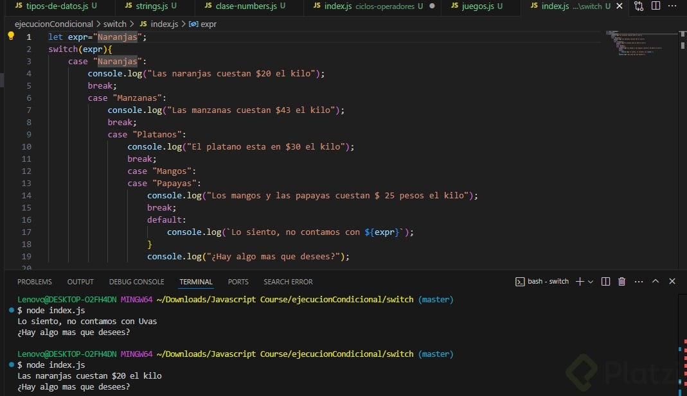Select the TERMINAL panel tab
The image size is (687, 396).
(x=196, y=282)
